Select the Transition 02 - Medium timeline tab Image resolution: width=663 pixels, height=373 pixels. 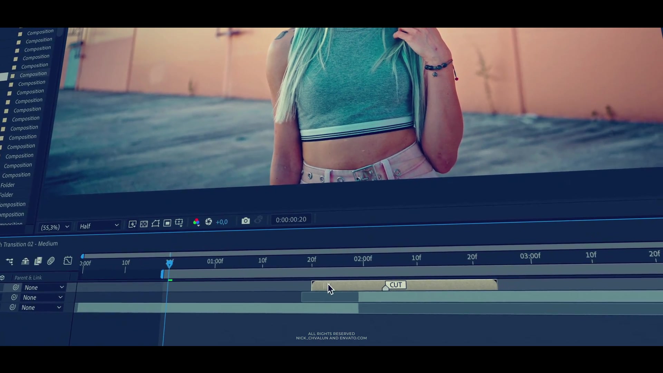[x=29, y=244]
